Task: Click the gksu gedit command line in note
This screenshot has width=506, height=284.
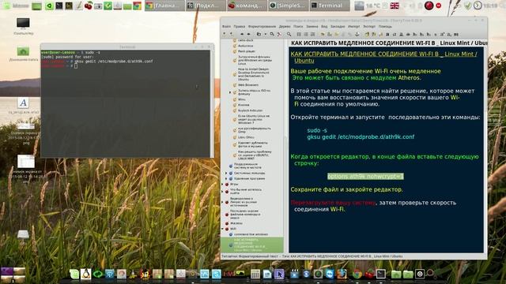Action: (361, 136)
